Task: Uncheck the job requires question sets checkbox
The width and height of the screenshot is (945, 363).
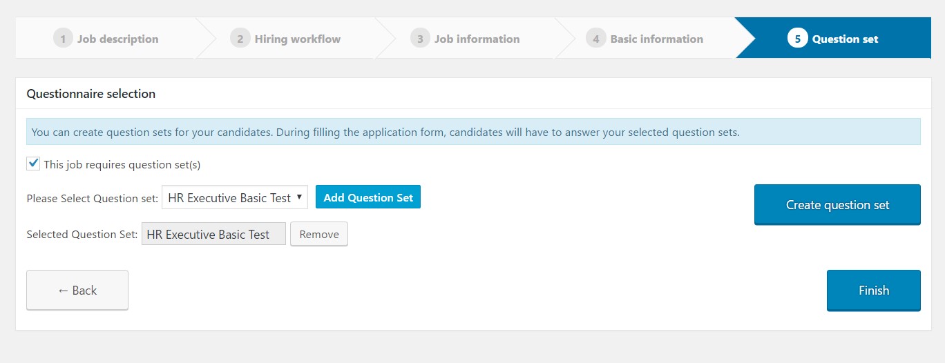Action: 33,164
